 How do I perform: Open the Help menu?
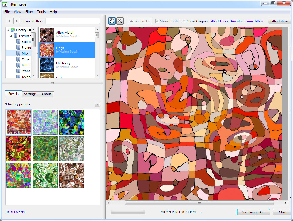(53, 11)
